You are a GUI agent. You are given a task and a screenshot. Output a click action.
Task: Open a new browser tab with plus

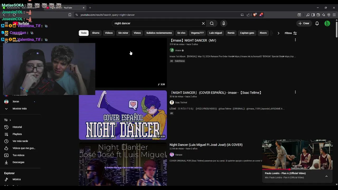[x=90, y=8]
